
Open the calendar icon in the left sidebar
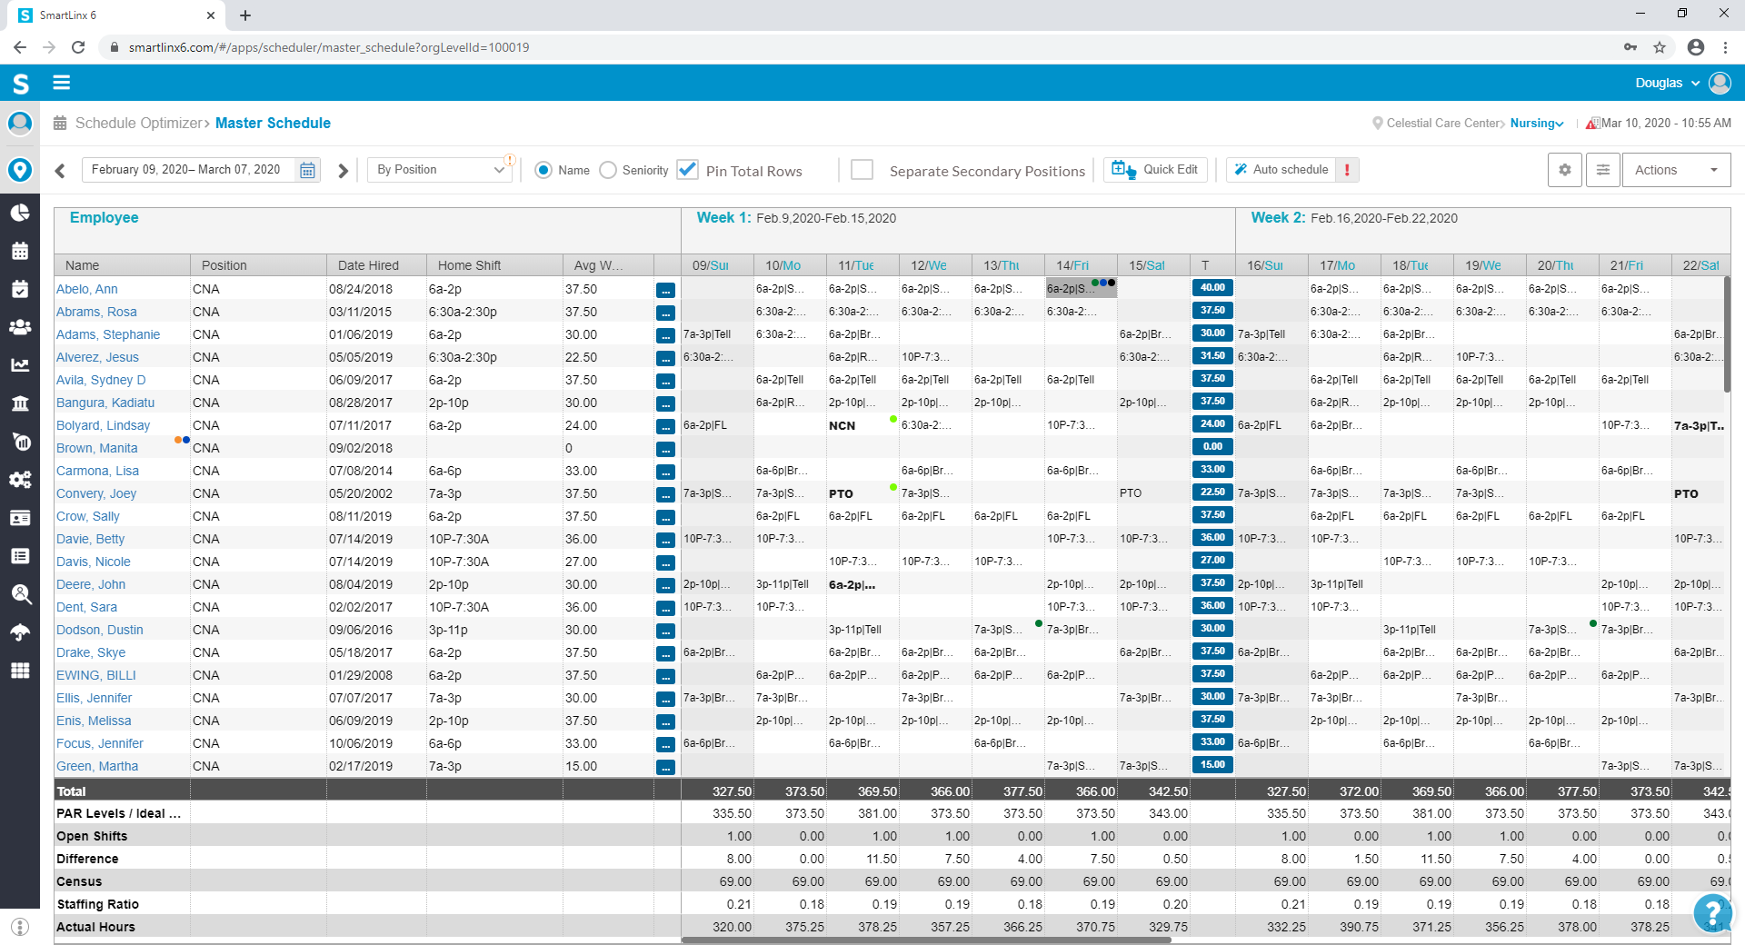coord(20,251)
